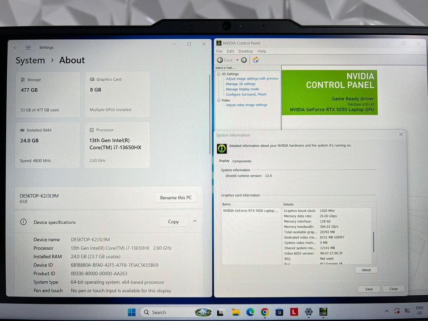Open Task View from the taskbar
The image size is (428, 321).
[221, 312]
